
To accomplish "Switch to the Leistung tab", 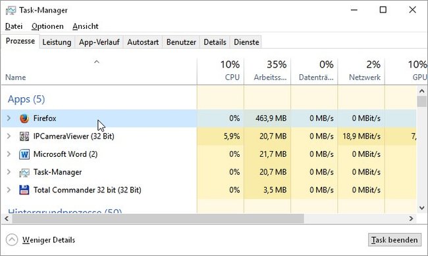I will point(57,42).
